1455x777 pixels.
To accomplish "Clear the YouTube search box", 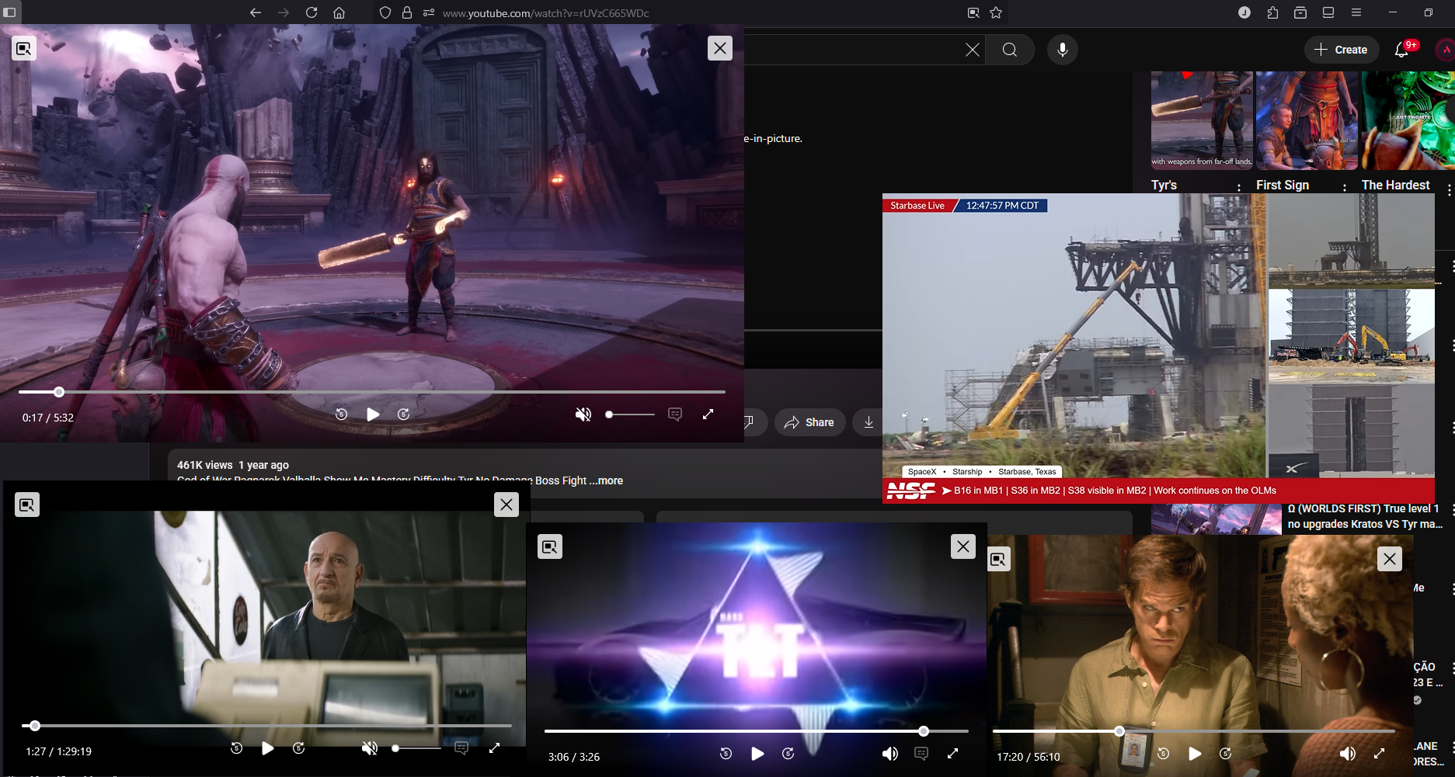I will tap(973, 50).
